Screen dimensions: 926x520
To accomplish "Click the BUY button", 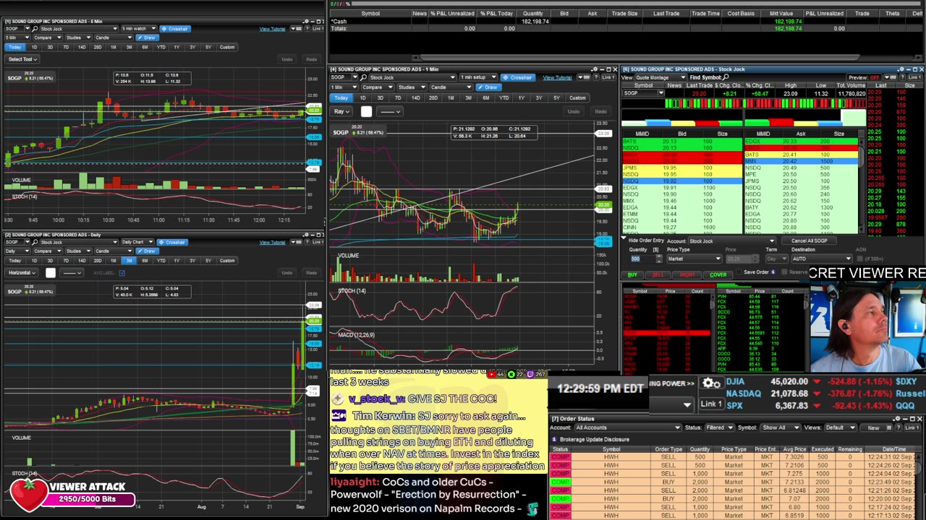I will pos(633,274).
